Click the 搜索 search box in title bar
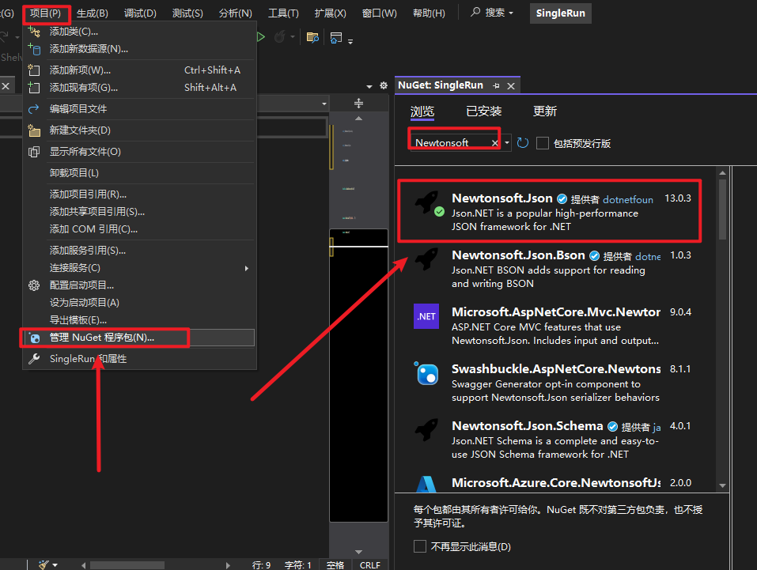This screenshot has height=570, width=757. (492, 13)
